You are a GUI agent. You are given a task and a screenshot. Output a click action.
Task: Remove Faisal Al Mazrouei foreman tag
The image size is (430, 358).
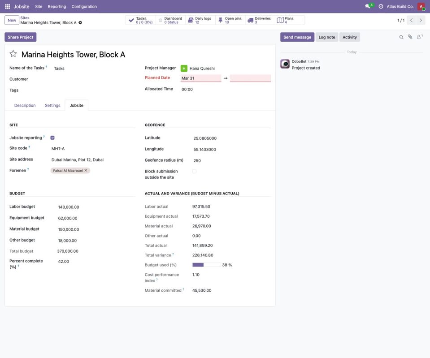click(x=86, y=171)
